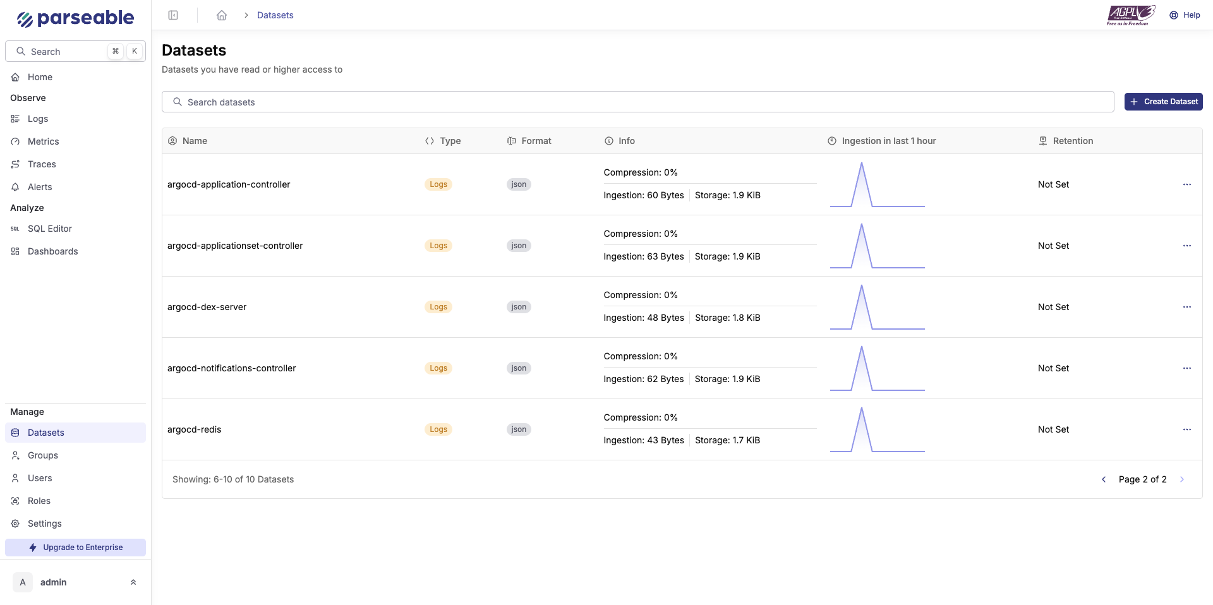
Task: Navigate to Dashboards in sidebar
Action: pos(52,251)
